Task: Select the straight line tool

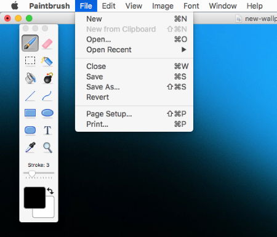Action: coord(30,96)
